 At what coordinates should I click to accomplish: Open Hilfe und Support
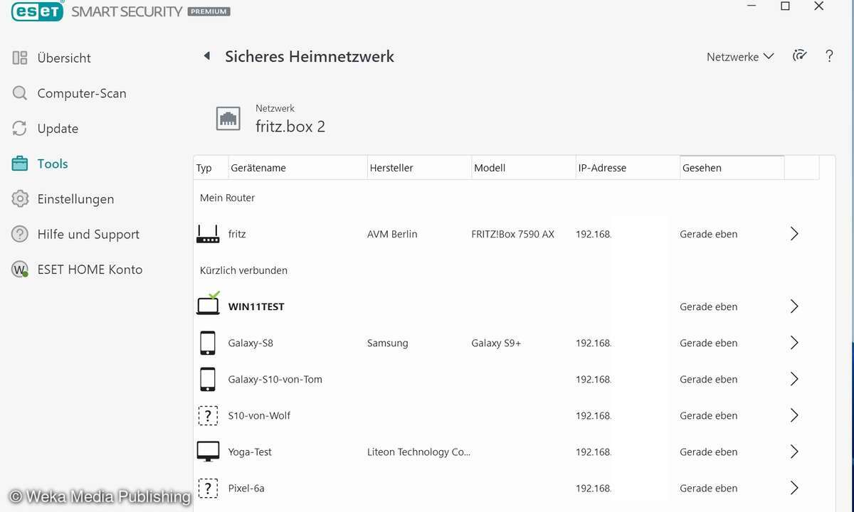tap(88, 234)
